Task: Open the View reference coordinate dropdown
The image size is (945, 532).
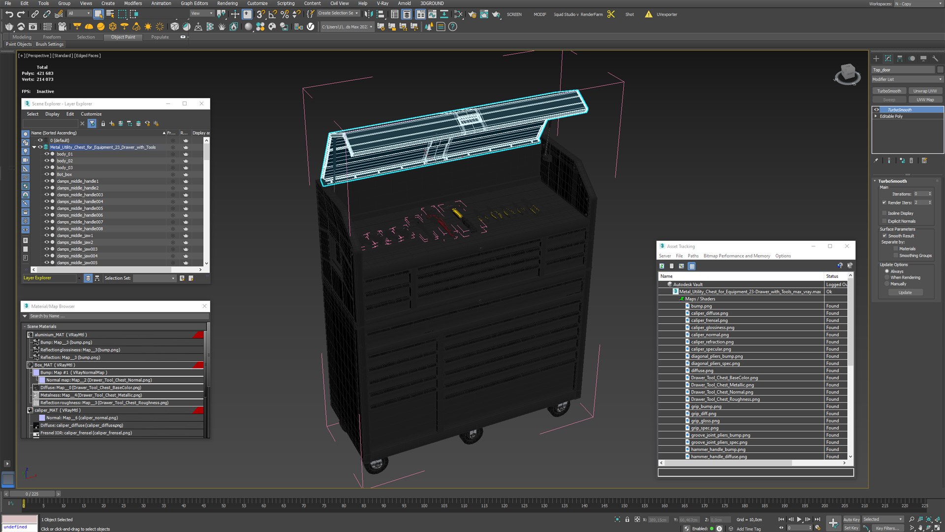Action: point(201,13)
